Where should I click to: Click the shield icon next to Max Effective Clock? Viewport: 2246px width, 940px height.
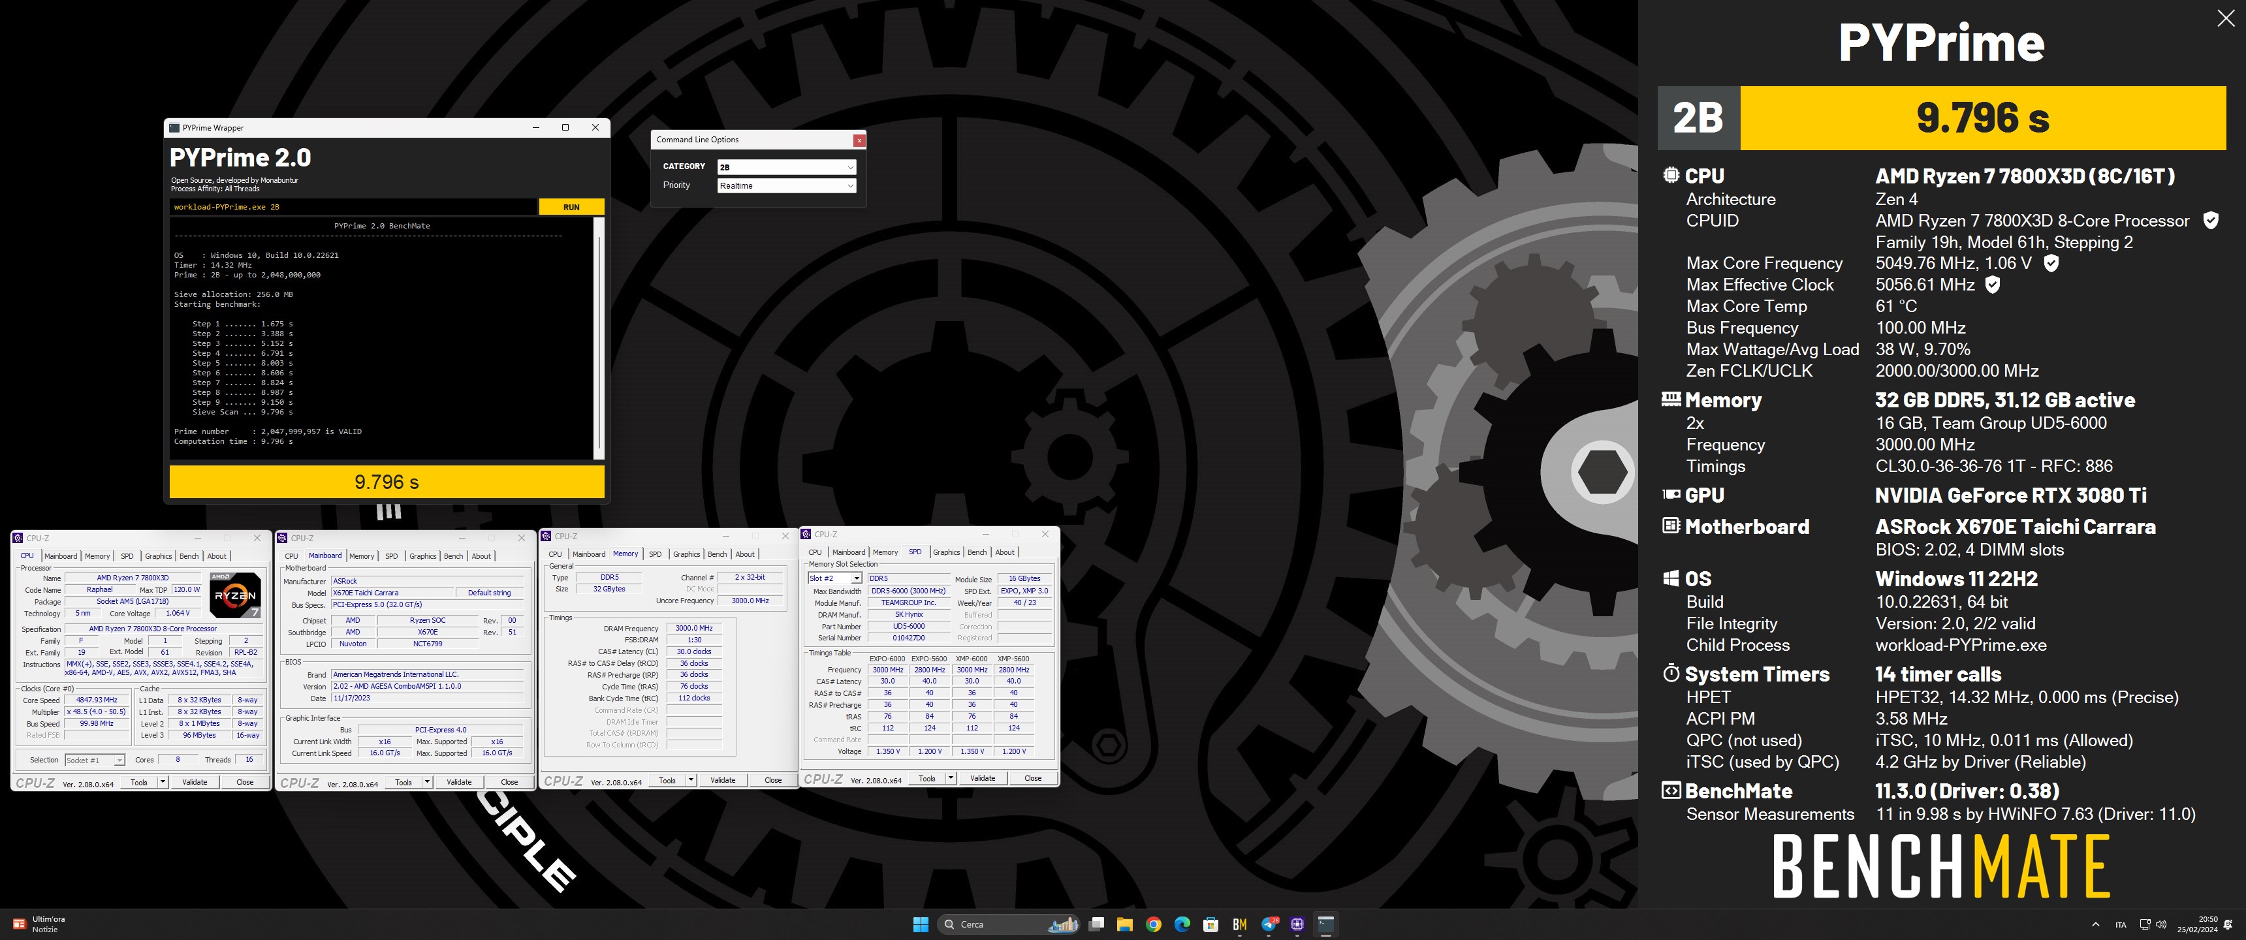1992,284
